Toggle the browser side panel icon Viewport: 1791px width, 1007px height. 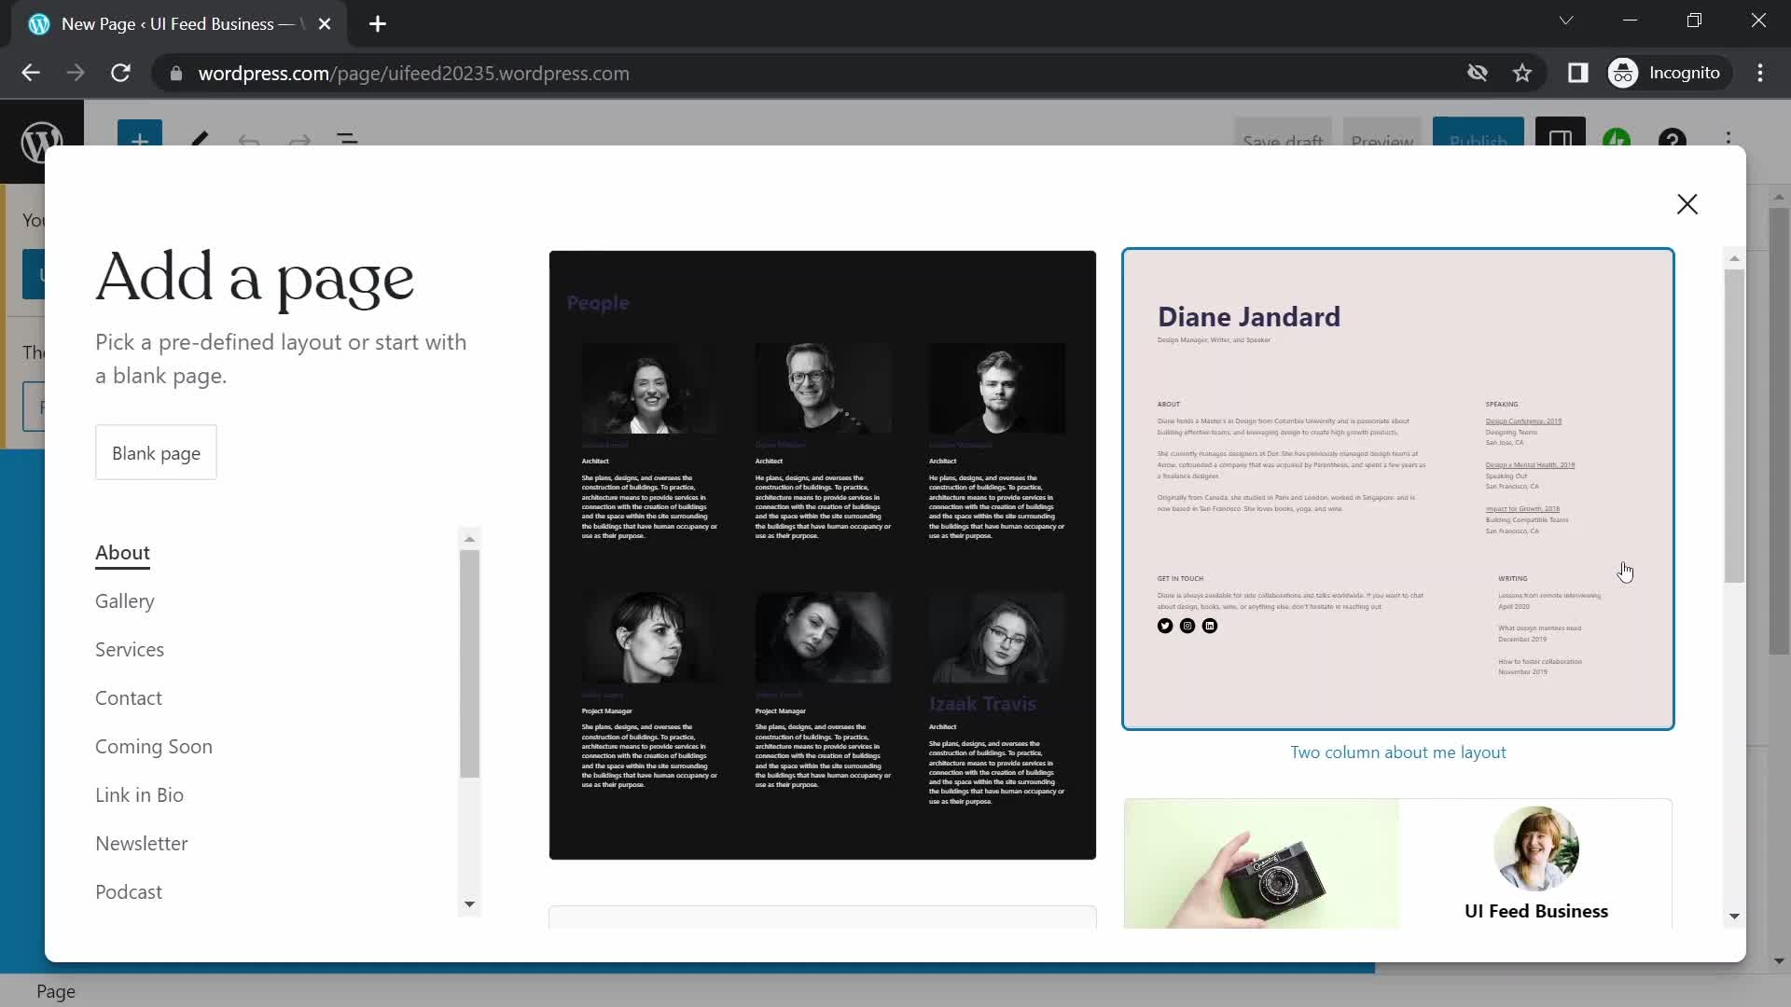tap(1578, 73)
